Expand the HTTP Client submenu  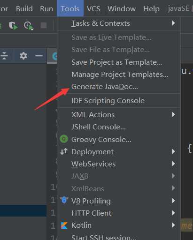[x=119, y=213]
